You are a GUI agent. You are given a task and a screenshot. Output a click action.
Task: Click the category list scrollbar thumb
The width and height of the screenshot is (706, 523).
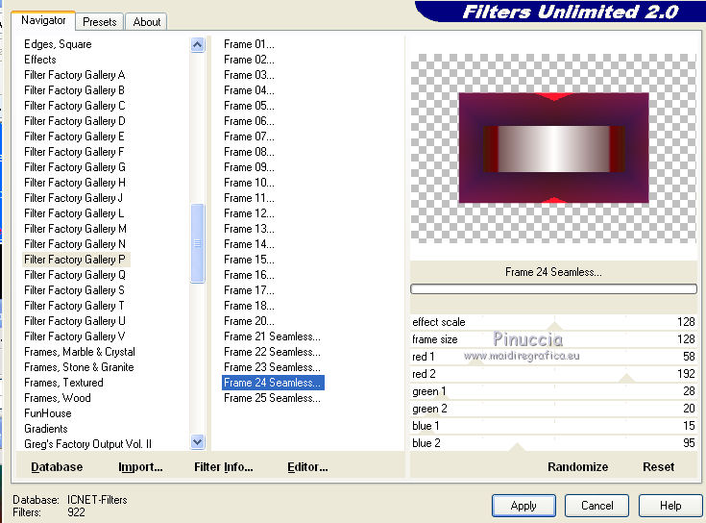197,243
